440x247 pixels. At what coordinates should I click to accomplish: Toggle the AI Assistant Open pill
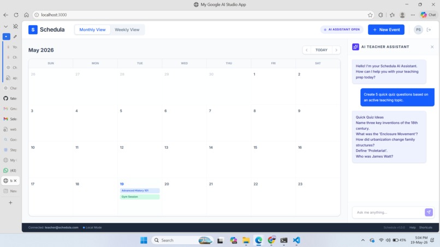342,29
